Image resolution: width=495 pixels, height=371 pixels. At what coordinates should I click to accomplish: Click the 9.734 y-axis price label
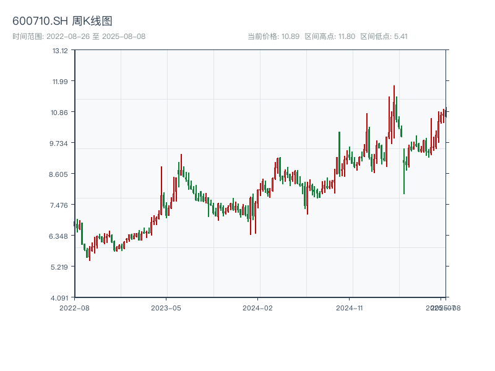click(x=60, y=143)
